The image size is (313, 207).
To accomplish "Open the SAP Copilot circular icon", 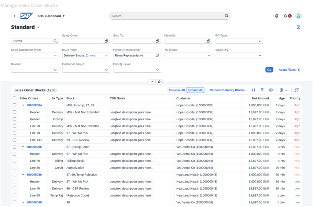I will (x=277, y=16).
